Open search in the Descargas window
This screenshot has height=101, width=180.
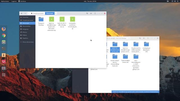click(87, 13)
